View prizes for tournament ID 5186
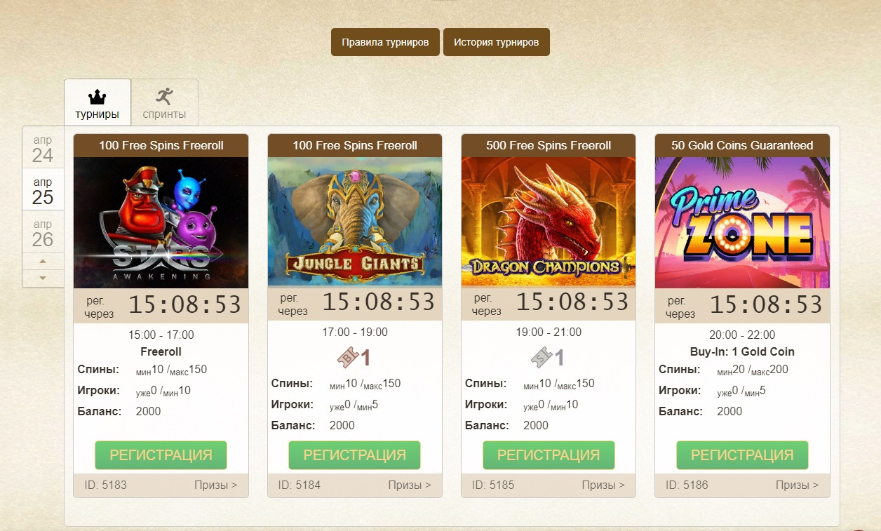The height and width of the screenshot is (531, 881). (x=797, y=485)
